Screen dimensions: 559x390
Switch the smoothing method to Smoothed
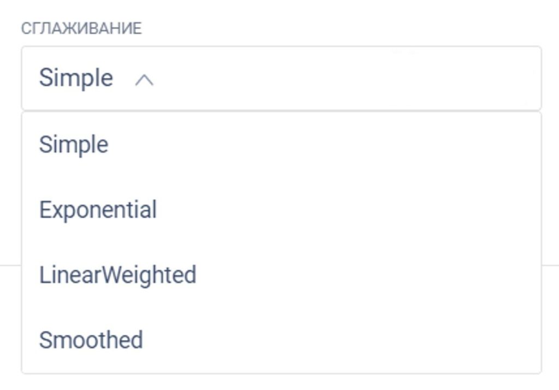coord(91,340)
